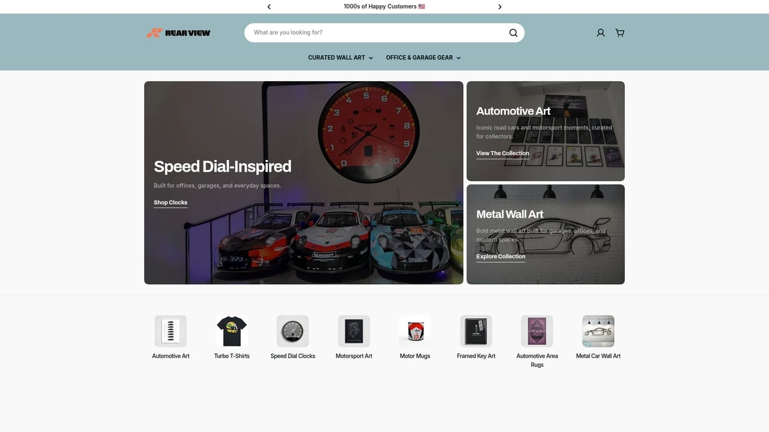This screenshot has height=432, width=769.
Task: Select the Speed Dial Clocks category icon
Action: click(x=293, y=331)
